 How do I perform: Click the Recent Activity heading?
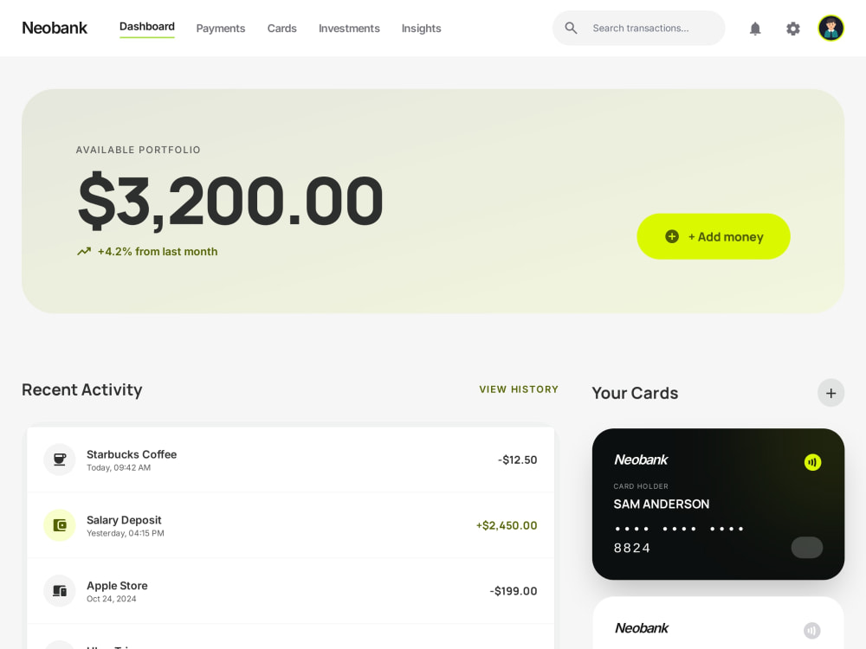(81, 389)
